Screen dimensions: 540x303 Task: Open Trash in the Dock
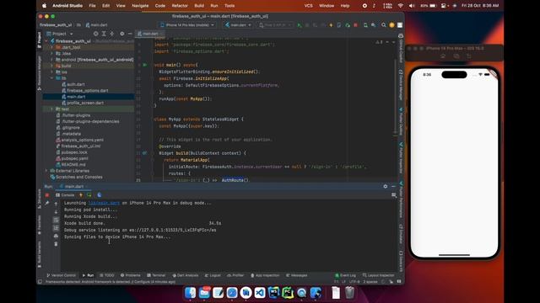click(x=349, y=293)
